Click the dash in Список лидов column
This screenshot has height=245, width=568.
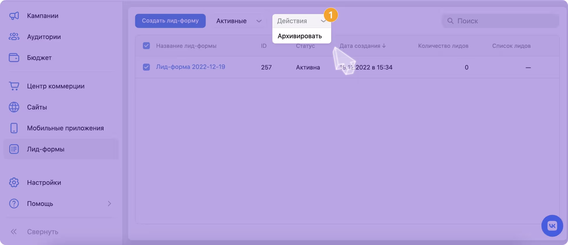click(x=528, y=67)
